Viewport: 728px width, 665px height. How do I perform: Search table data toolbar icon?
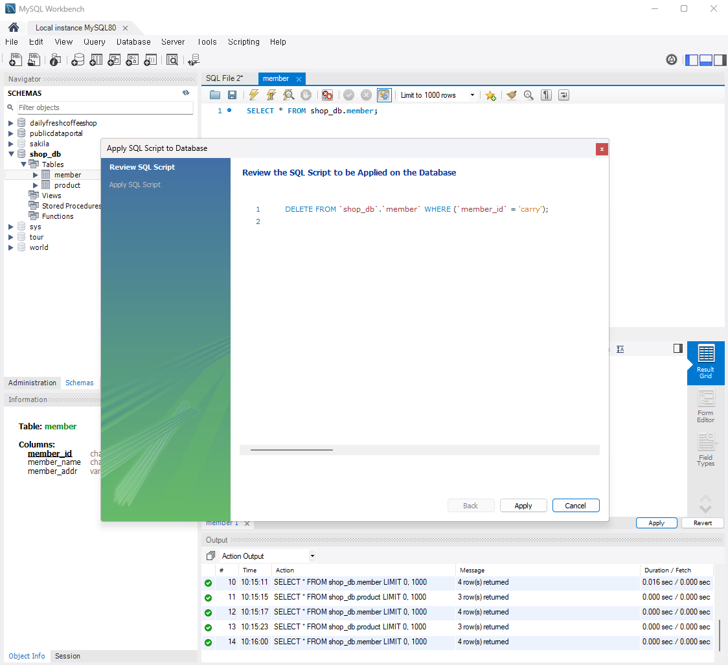pyautogui.click(x=172, y=60)
